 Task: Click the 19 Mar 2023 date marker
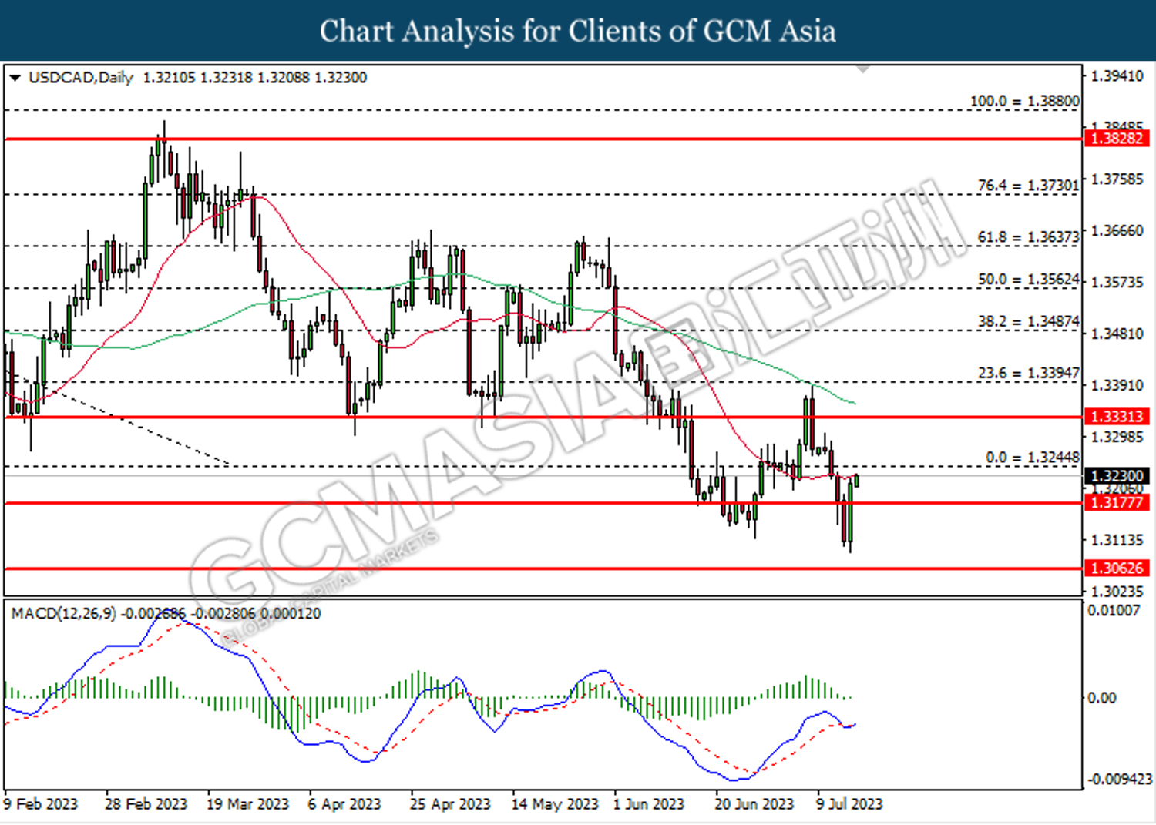pyautogui.click(x=247, y=804)
